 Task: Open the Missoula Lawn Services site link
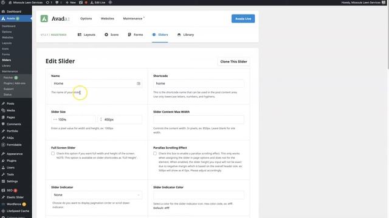click(x=26, y=2)
